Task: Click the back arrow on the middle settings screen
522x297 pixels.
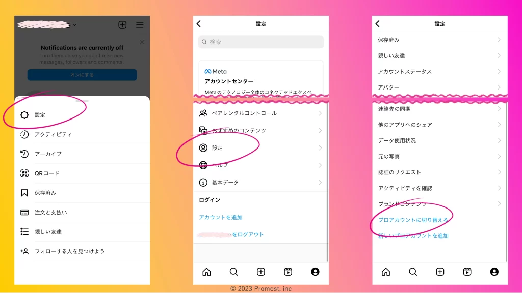Action: click(x=199, y=24)
